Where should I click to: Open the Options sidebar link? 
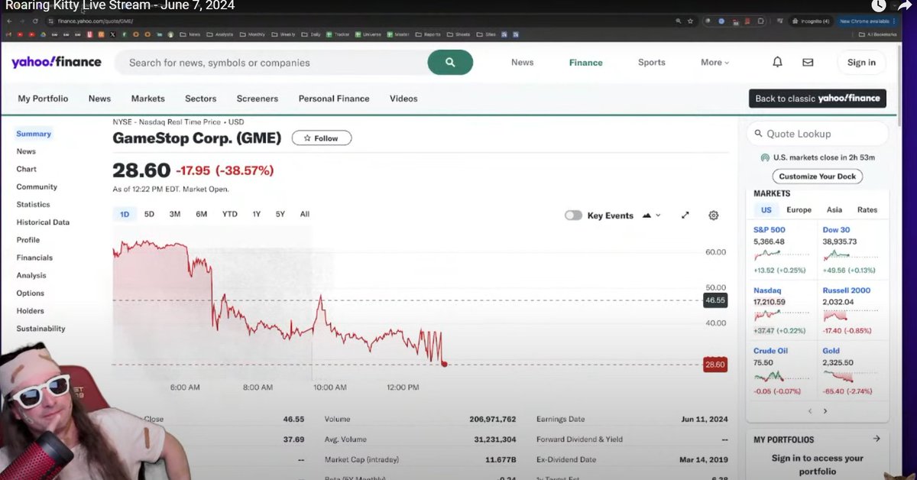(x=30, y=294)
